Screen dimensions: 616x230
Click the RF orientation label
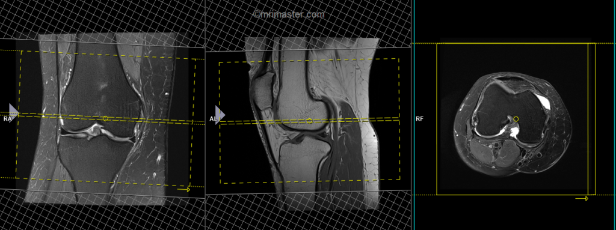click(419, 118)
